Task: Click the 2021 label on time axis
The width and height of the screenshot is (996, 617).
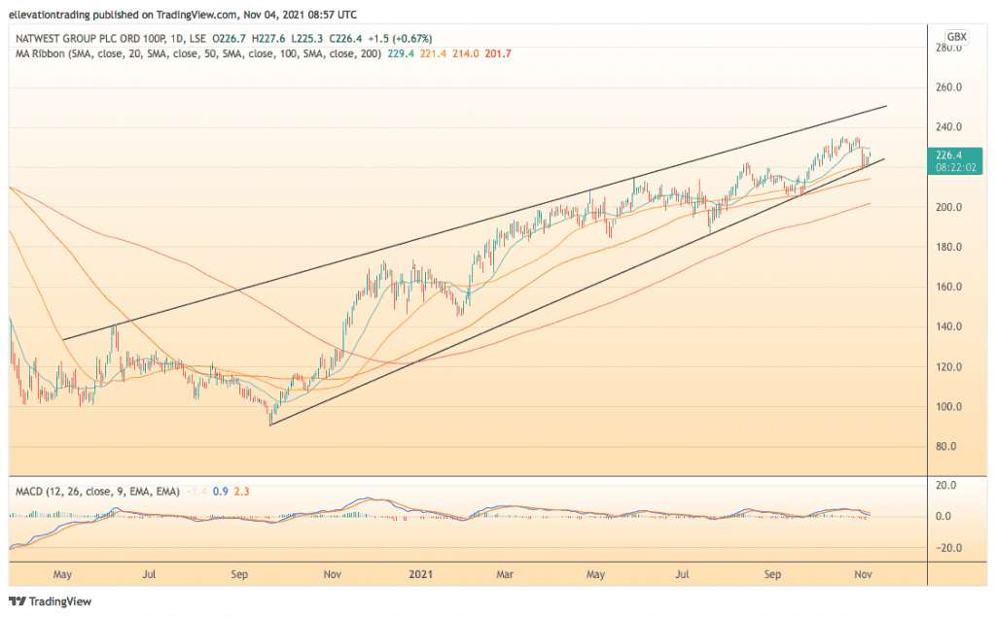Action: [420, 574]
